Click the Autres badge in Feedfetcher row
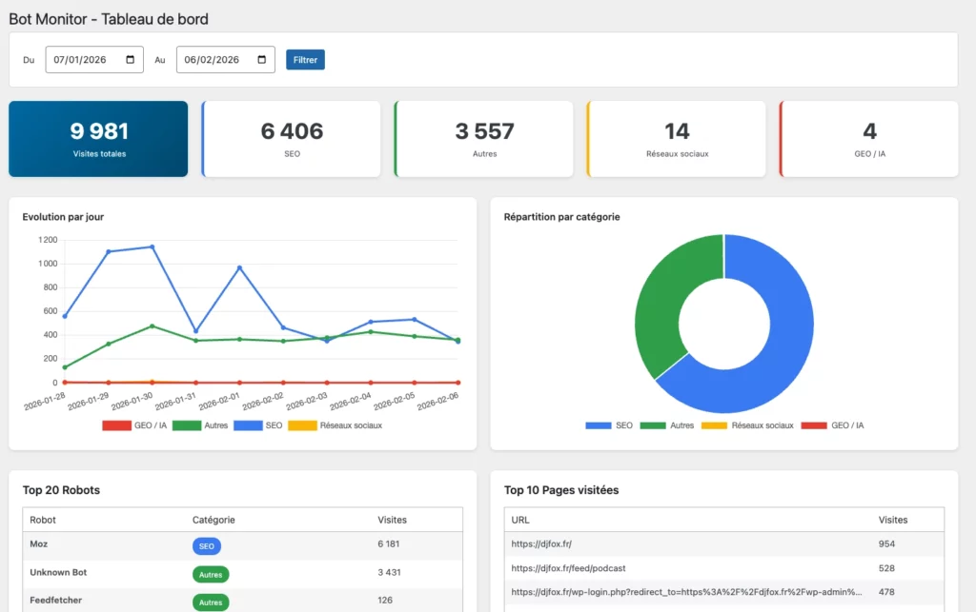 click(x=211, y=602)
